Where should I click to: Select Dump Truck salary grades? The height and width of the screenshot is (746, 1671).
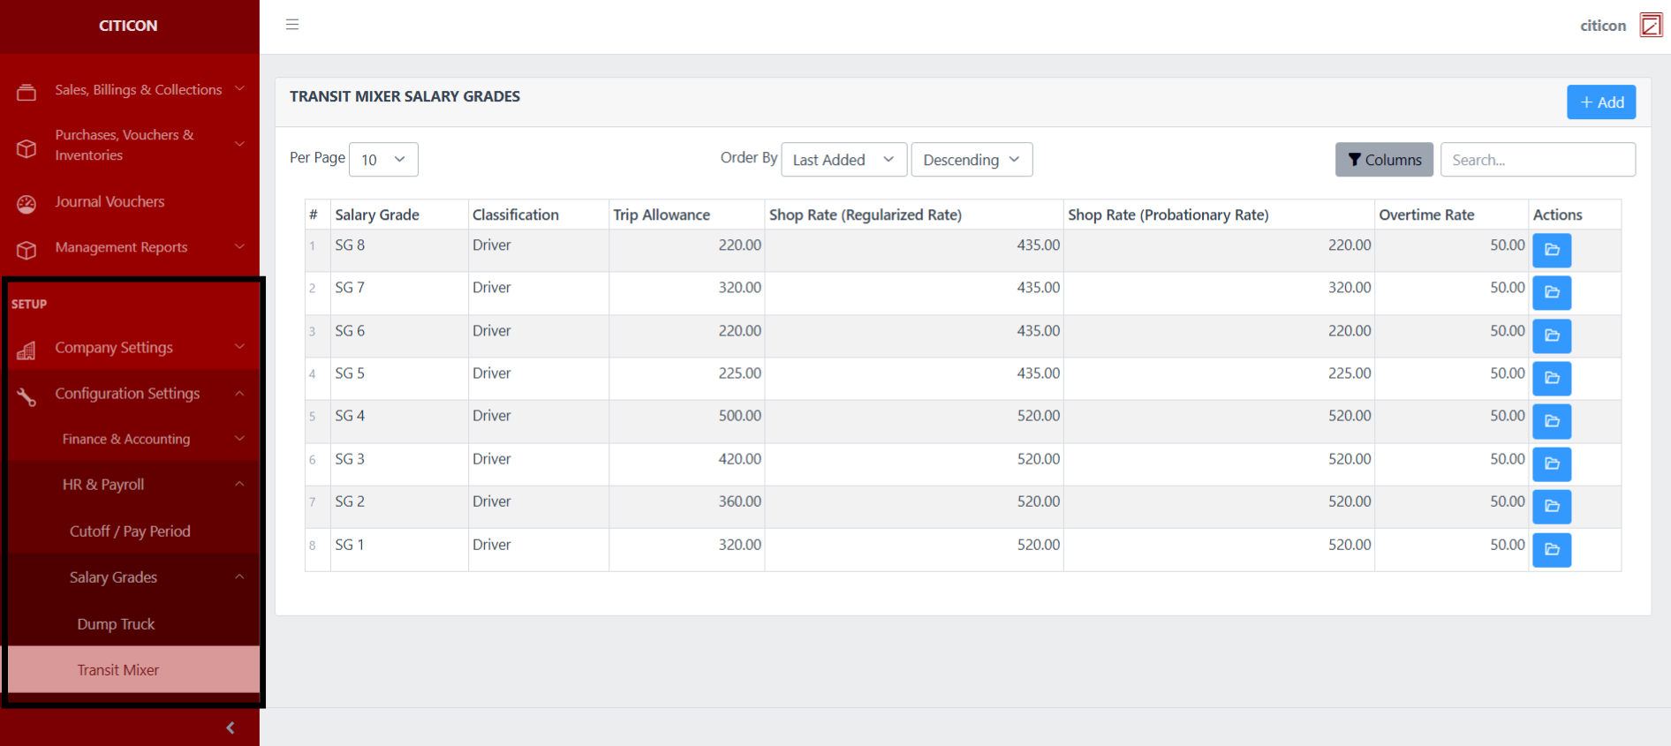pyautogui.click(x=116, y=624)
